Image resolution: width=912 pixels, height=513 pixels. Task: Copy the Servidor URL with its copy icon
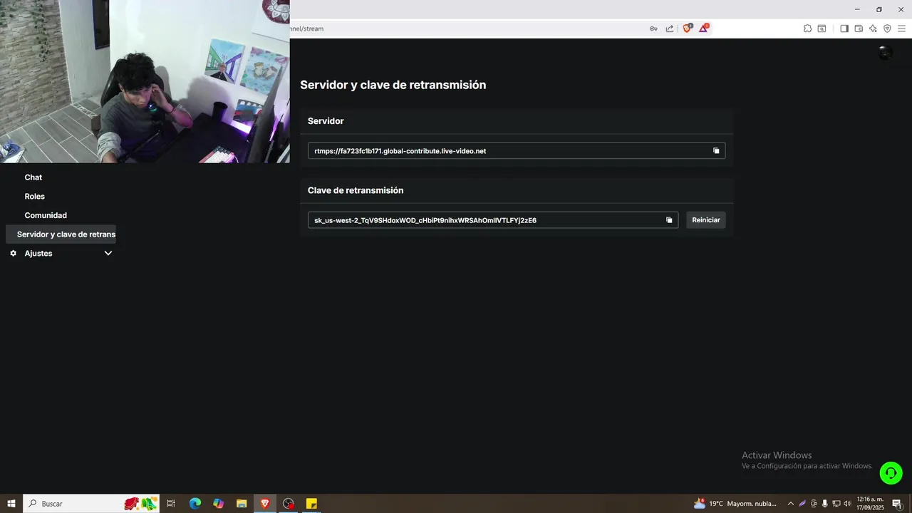[716, 151]
